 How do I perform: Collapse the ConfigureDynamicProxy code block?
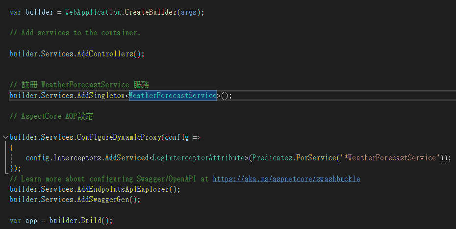[5, 137]
